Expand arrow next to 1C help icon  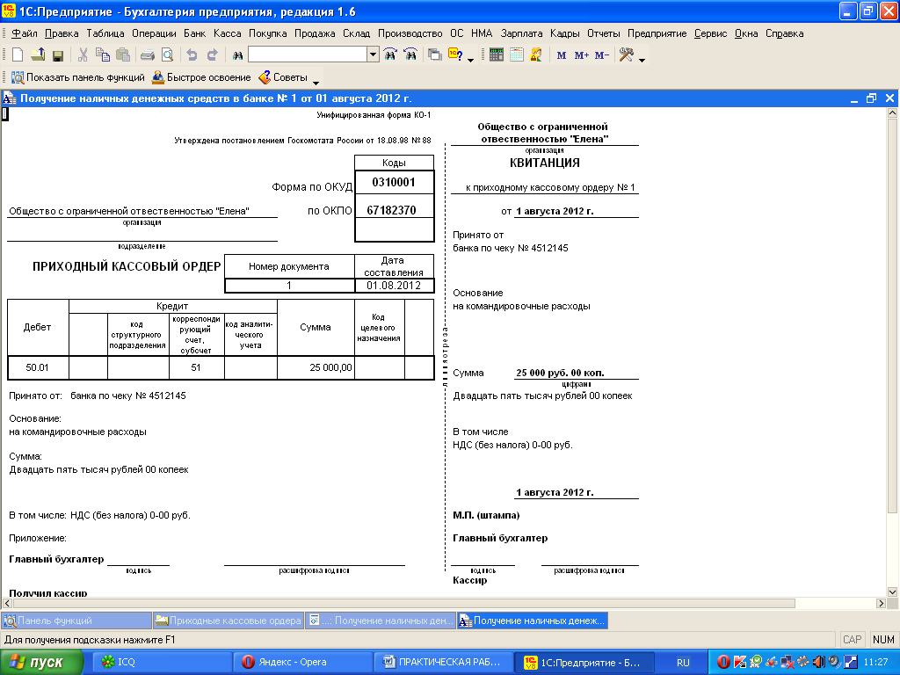(471, 59)
